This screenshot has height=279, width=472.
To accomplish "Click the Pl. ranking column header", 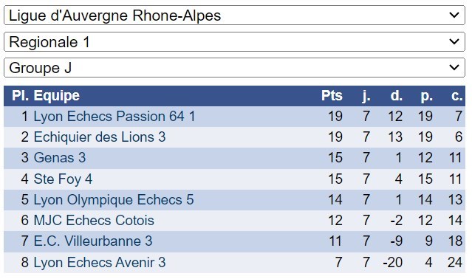I will point(20,96).
